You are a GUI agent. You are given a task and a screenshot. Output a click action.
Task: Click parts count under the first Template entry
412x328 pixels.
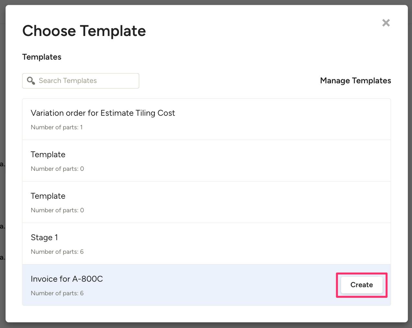pos(57,169)
